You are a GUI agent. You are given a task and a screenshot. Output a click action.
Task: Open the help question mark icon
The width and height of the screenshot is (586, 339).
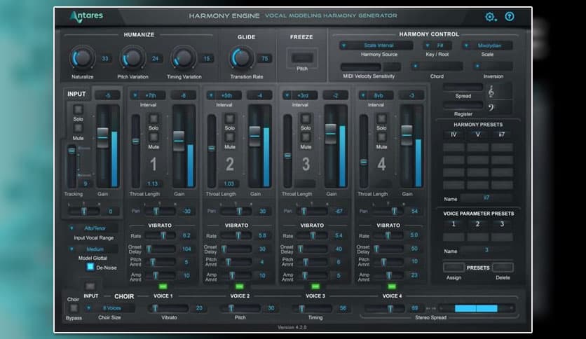510,16
